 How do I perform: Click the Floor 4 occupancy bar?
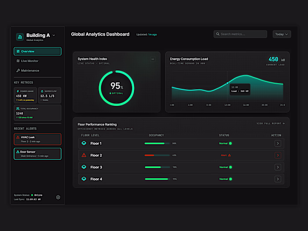(157, 179)
